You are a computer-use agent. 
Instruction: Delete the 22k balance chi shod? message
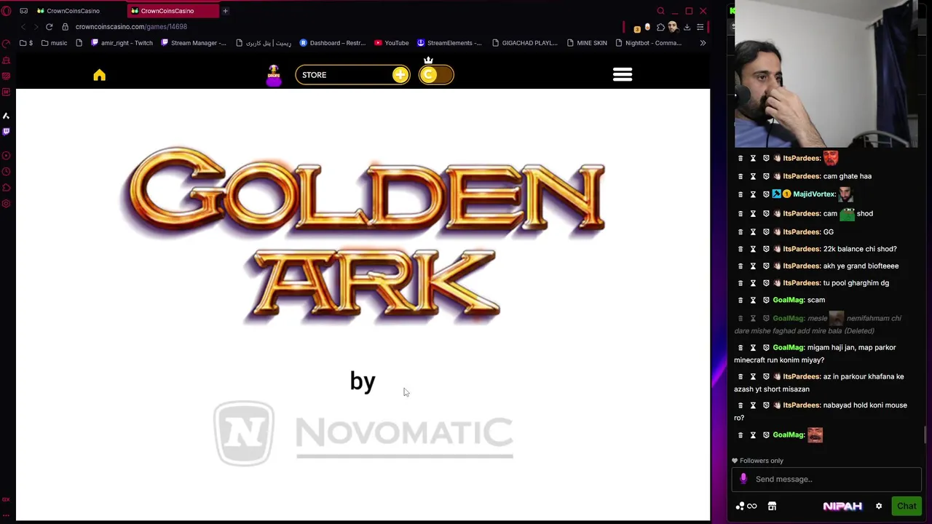click(741, 249)
